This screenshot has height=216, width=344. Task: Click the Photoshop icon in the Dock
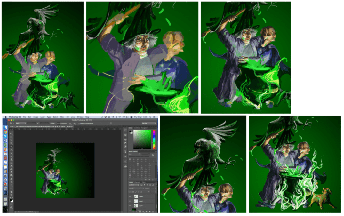5,193
